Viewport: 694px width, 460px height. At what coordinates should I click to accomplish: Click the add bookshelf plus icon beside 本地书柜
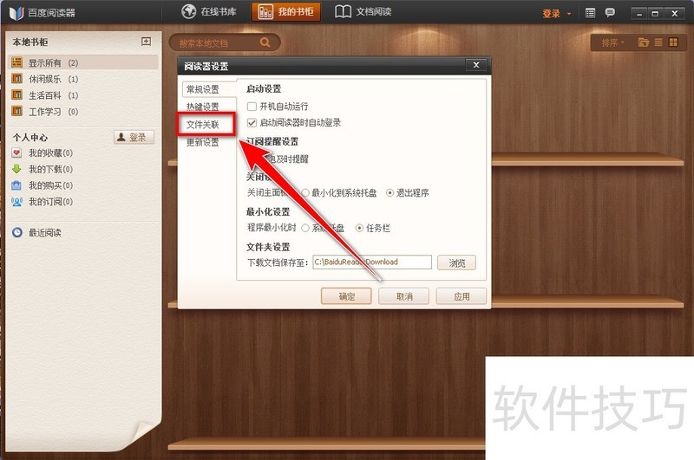click(x=146, y=42)
